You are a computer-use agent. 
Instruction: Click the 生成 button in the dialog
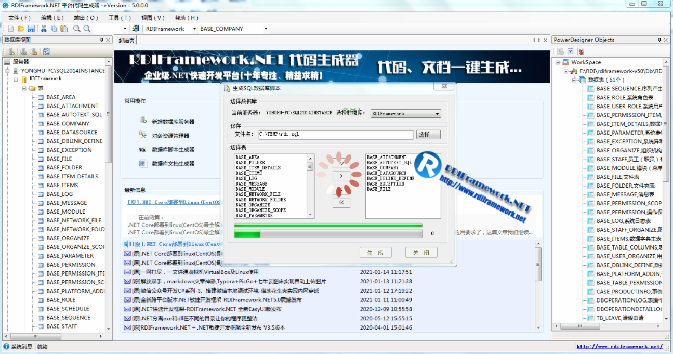(x=375, y=252)
